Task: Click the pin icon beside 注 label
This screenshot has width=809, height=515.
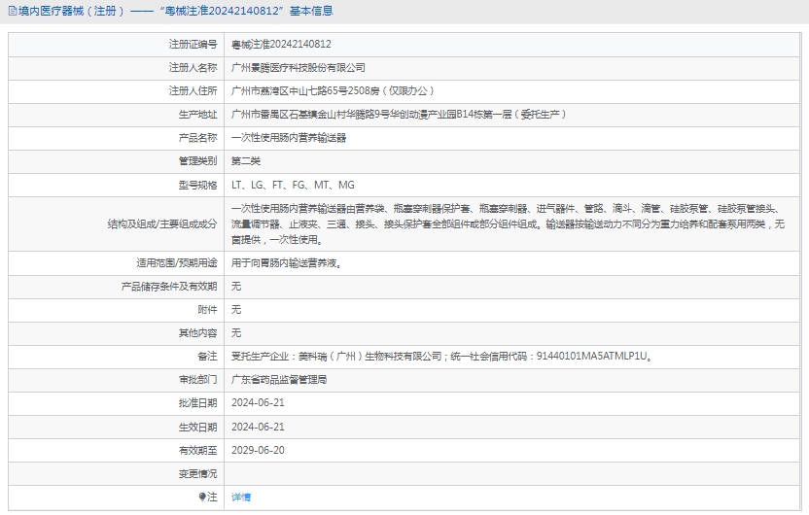Action: (202, 497)
